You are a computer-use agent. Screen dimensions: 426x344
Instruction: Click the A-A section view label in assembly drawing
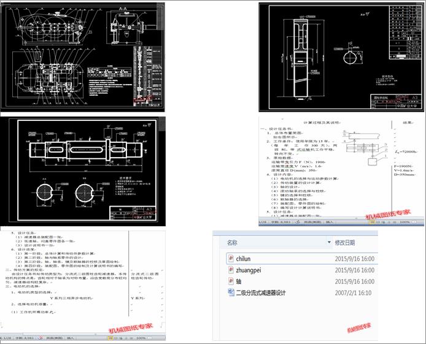tap(123, 9)
